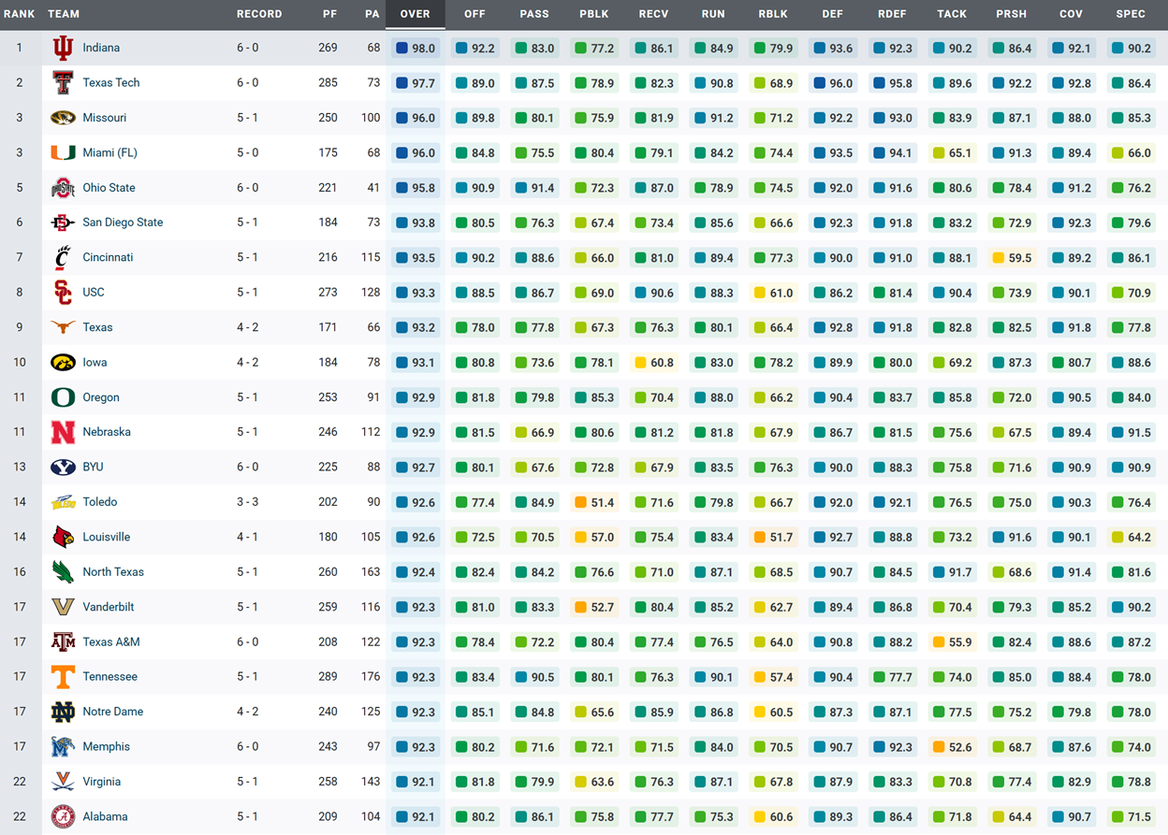Sort by the SPEC column header
1168x835 pixels.
[x=1131, y=14]
